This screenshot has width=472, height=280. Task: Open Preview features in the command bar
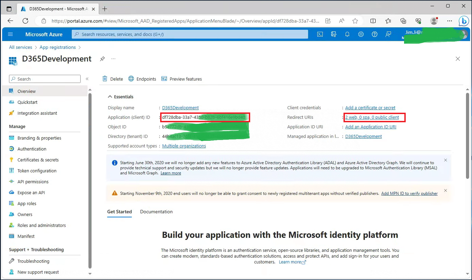[181, 79]
